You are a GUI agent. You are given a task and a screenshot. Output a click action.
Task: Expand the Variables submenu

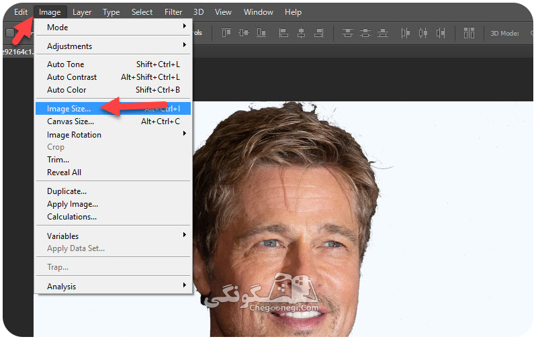[x=113, y=236]
